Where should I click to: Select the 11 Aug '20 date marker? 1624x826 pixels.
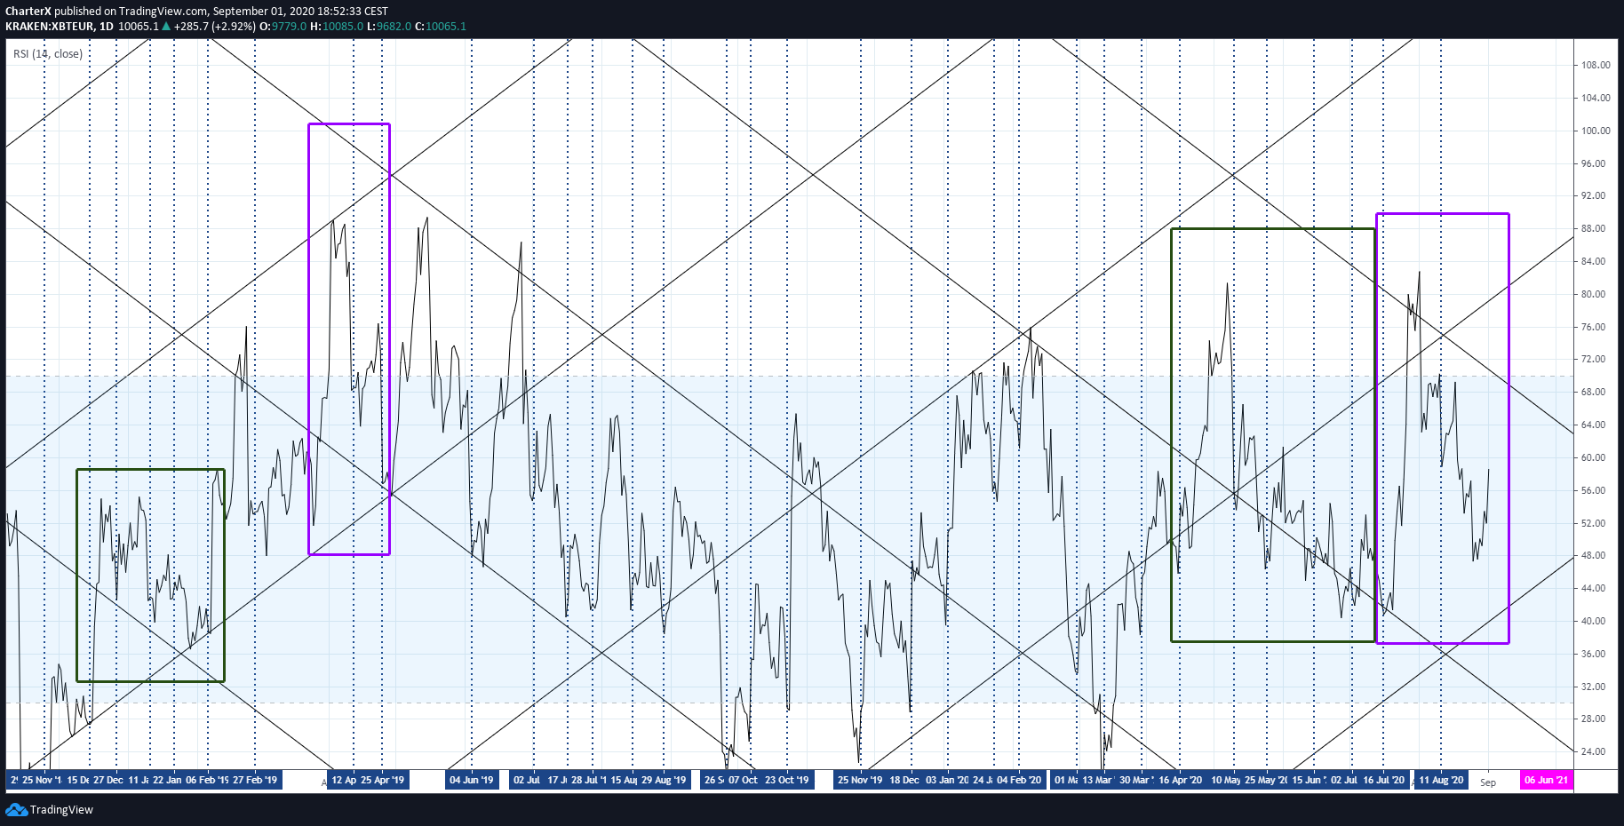click(x=1441, y=780)
